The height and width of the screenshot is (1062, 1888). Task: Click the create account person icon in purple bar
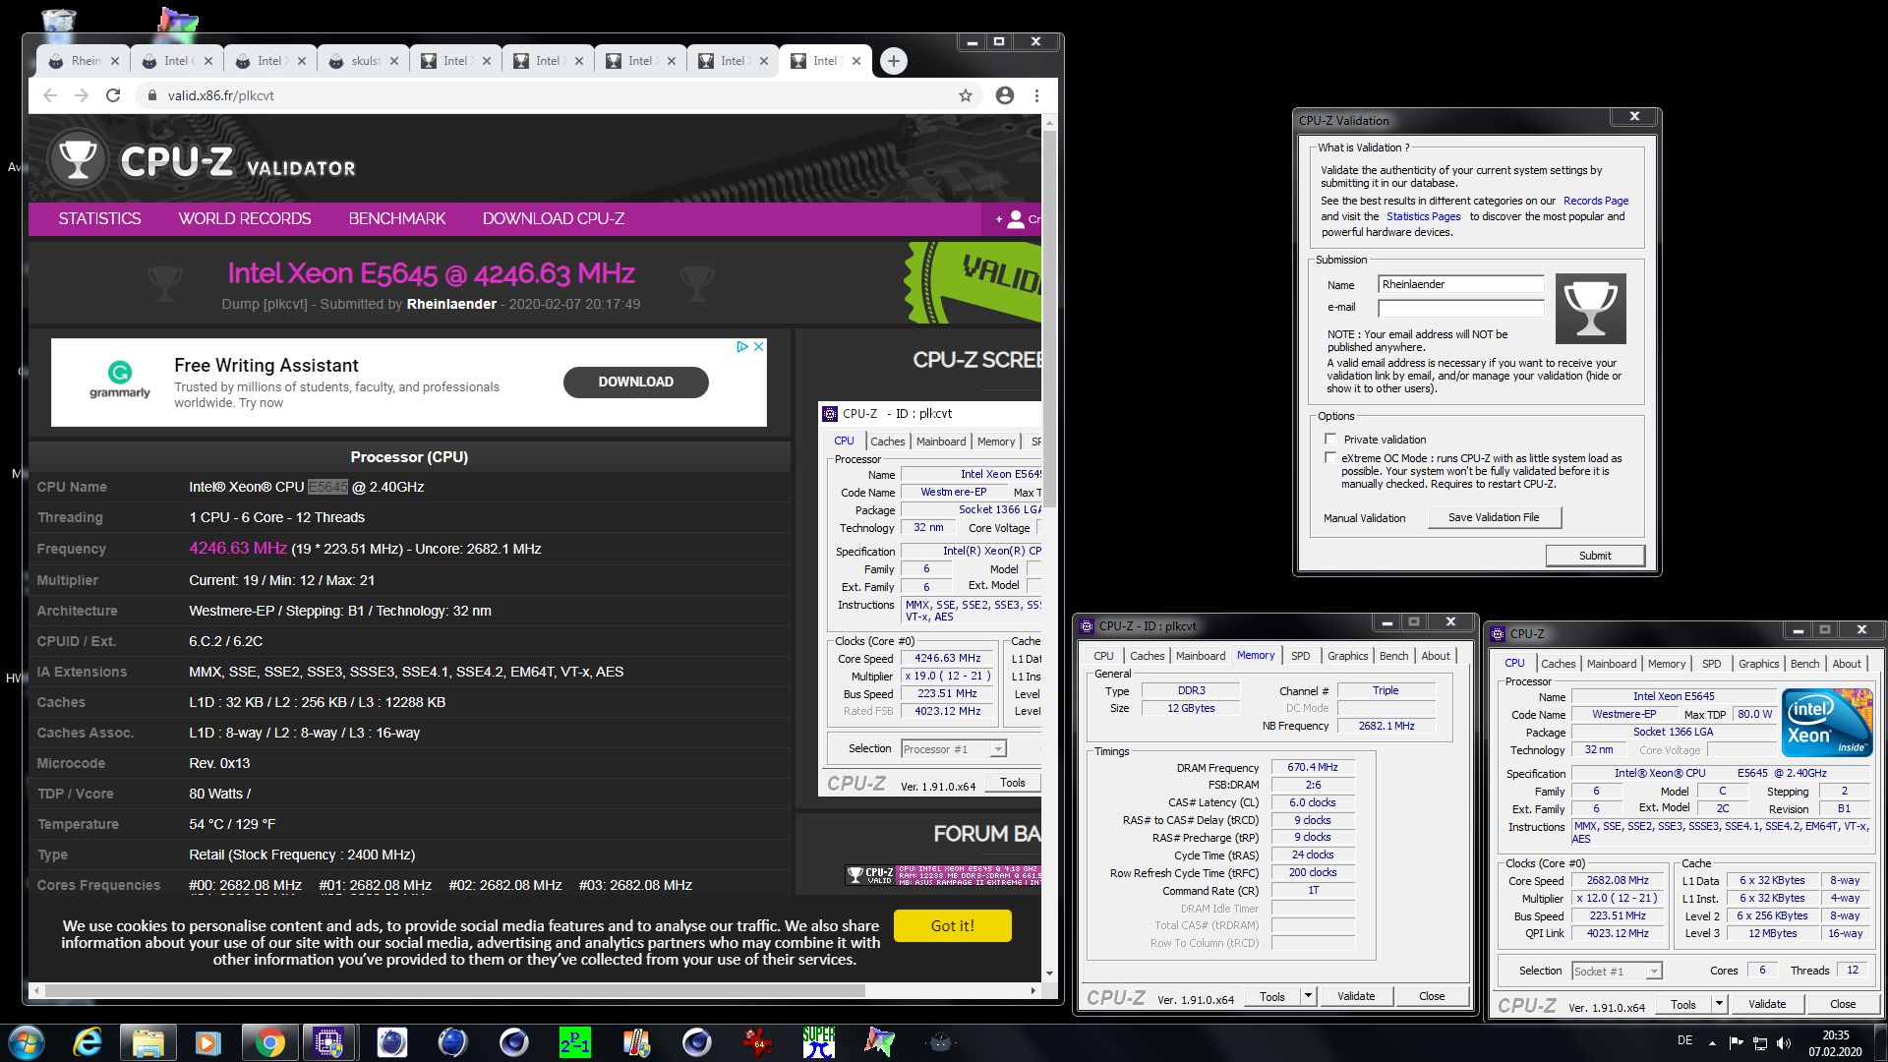point(1015,219)
